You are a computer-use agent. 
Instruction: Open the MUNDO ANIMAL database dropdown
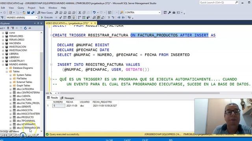(36, 17)
